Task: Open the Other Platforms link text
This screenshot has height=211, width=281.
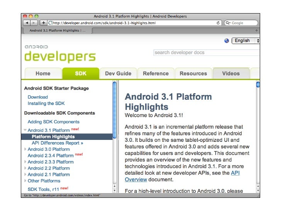Action: pos(44,181)
